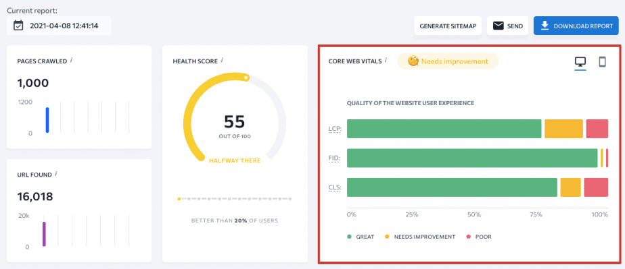This screenshot has height=269, width=625.
Task: Click the yellow dot on user comparison slider
Action: [179, 199]
